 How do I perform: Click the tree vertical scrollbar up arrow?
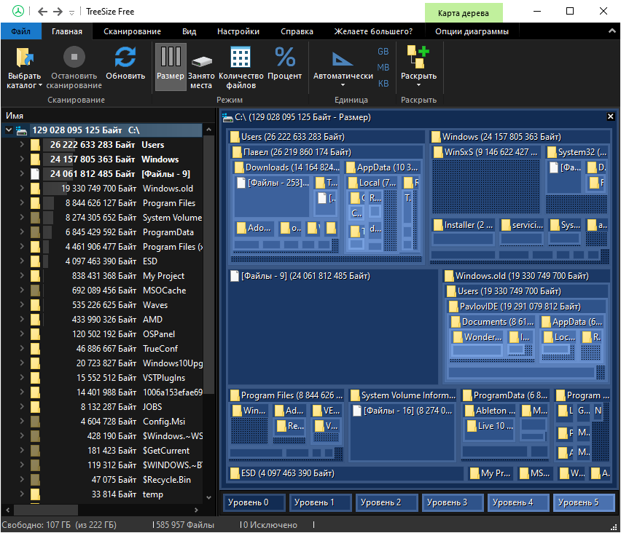pyautogui.click(x=208, y=130)
